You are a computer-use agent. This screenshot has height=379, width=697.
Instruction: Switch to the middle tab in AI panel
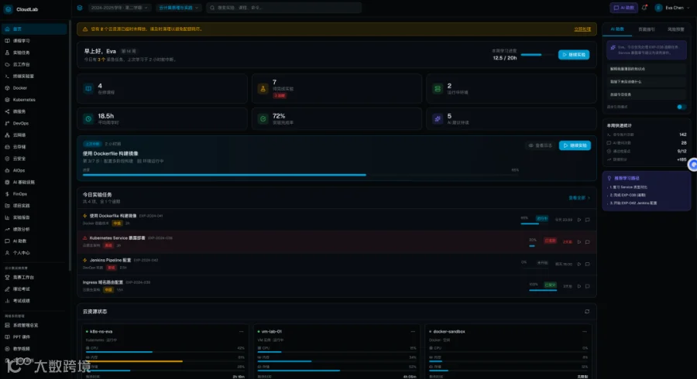point(647,29)
